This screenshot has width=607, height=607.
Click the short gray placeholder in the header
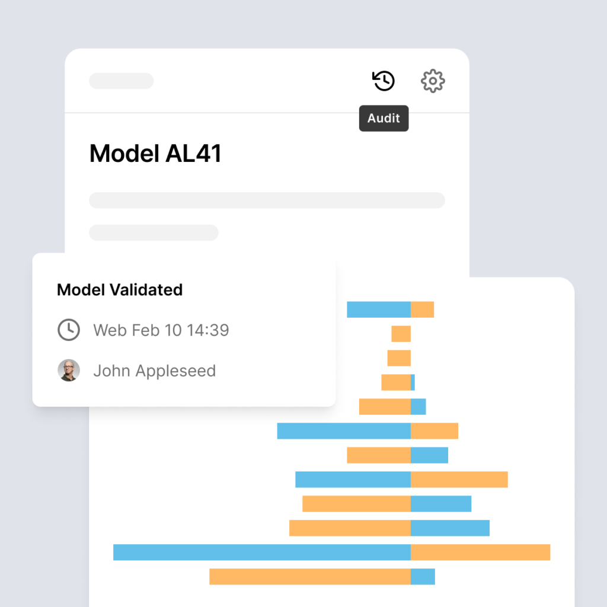tap(121, 81)
